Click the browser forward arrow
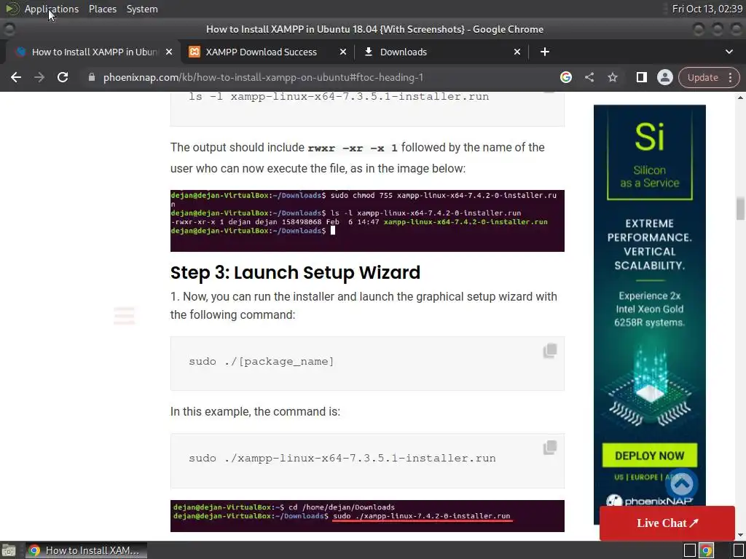 click(x=39, y=77)
